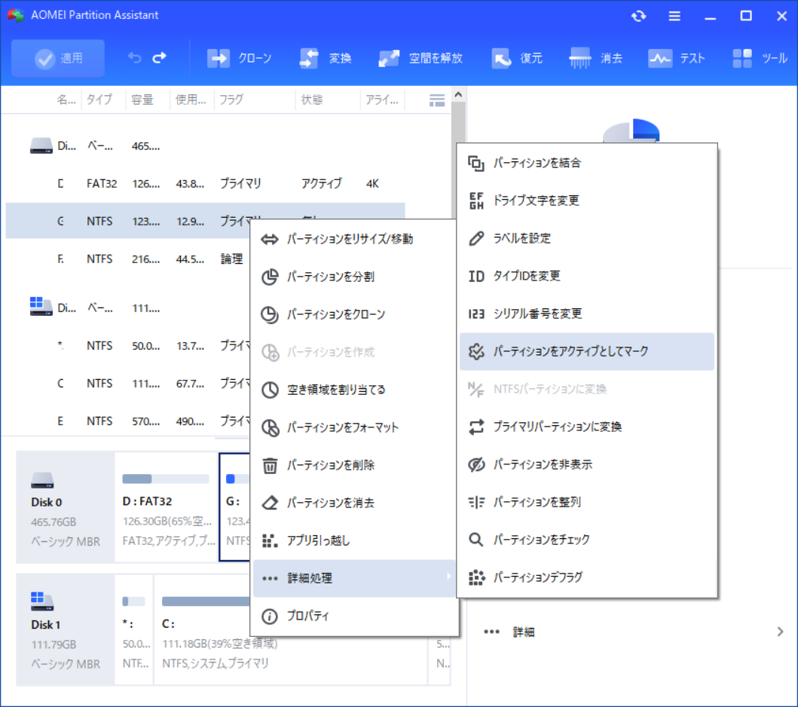Click the scroll up arrow of partition list
This screenshot has height=707, width=798.
point(458,95)
